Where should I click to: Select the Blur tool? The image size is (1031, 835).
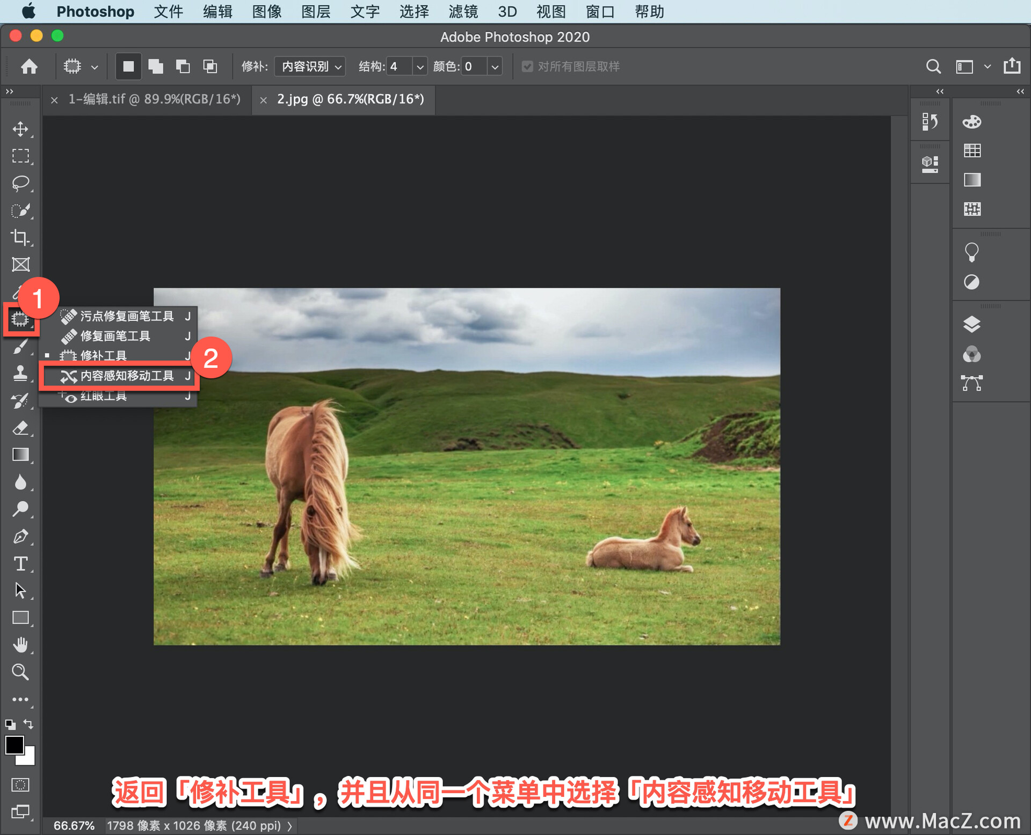(x=20, y=482)
